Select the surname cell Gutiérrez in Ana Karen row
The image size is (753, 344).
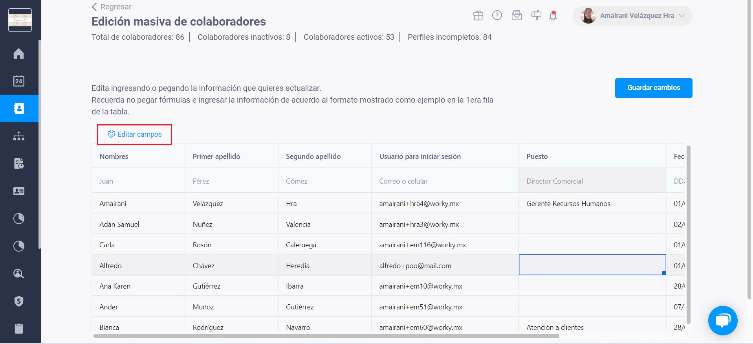pyautogui.click(x=231, y=286)
